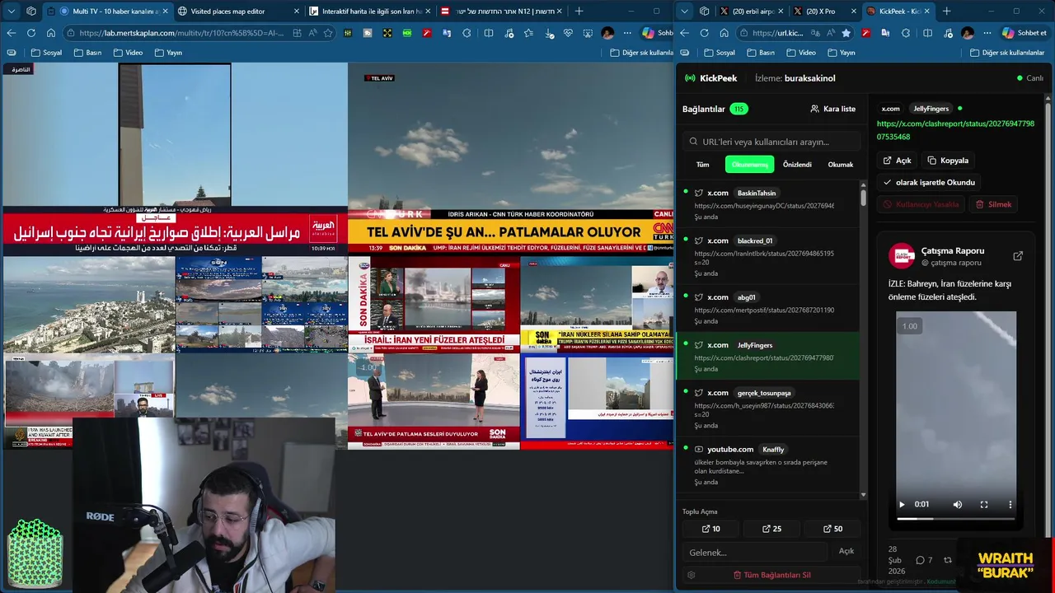Favorite this page star in left browser
This screenshot has height=593, width=1055.
[328, 33]
